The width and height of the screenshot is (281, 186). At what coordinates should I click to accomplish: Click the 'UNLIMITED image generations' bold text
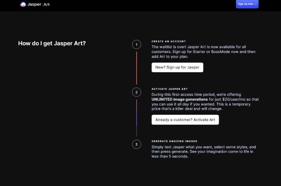179,99
